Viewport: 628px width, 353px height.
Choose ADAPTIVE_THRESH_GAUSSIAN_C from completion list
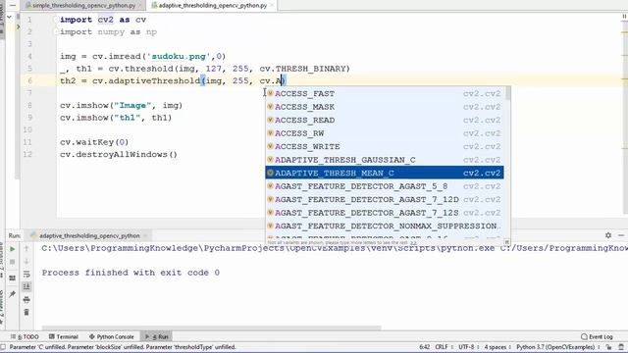[x=385, y=160]
